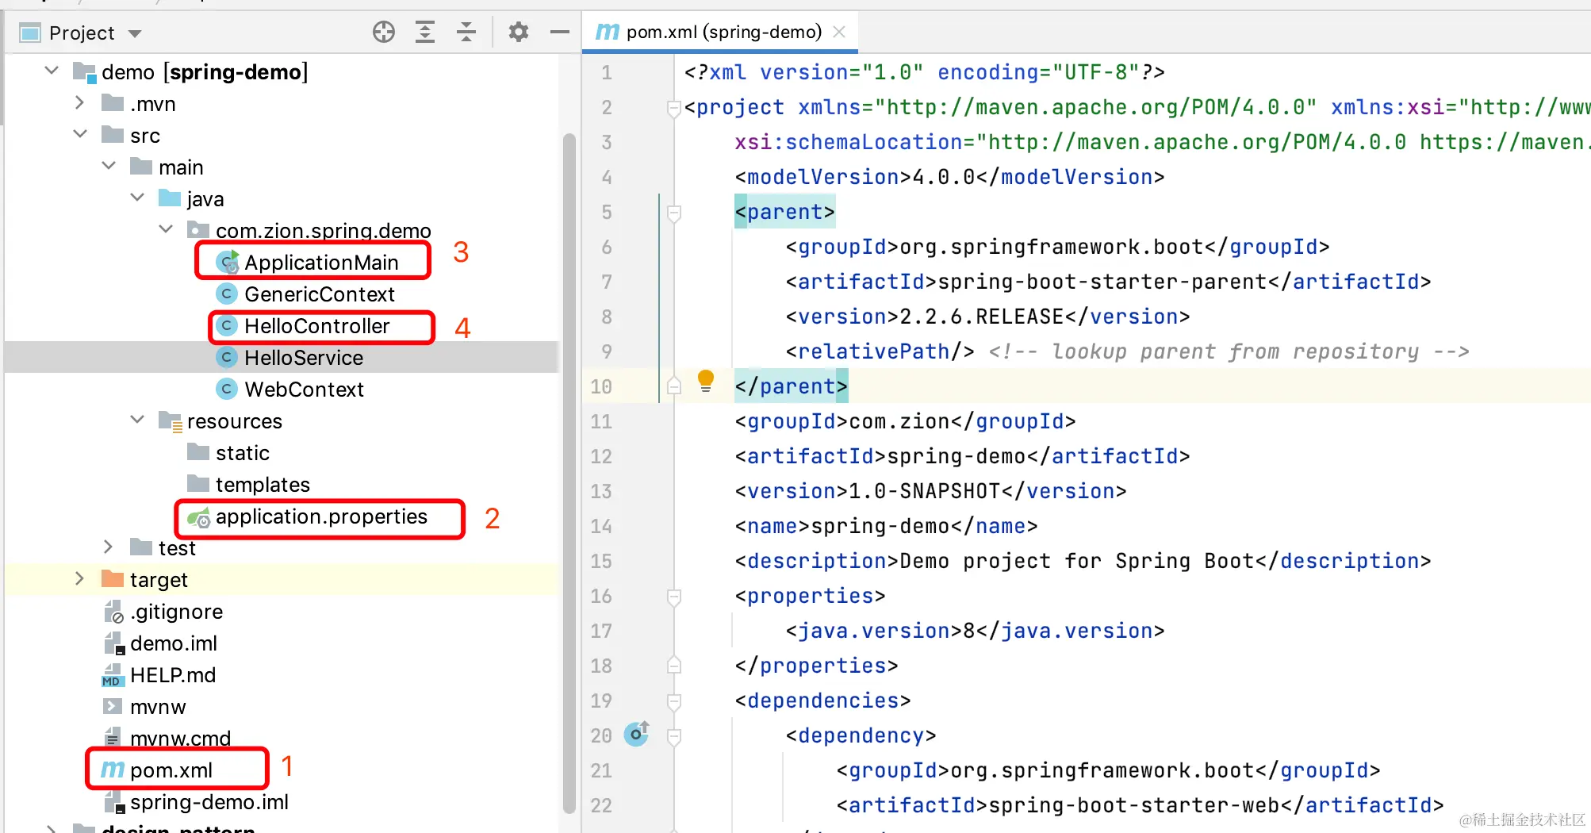Switch to the pom.xml (spring-demo) tab

(720, 32)
